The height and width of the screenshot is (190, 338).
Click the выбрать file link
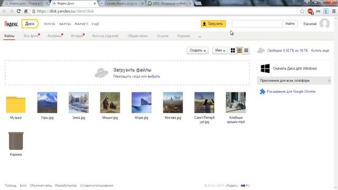pos(154,77)
